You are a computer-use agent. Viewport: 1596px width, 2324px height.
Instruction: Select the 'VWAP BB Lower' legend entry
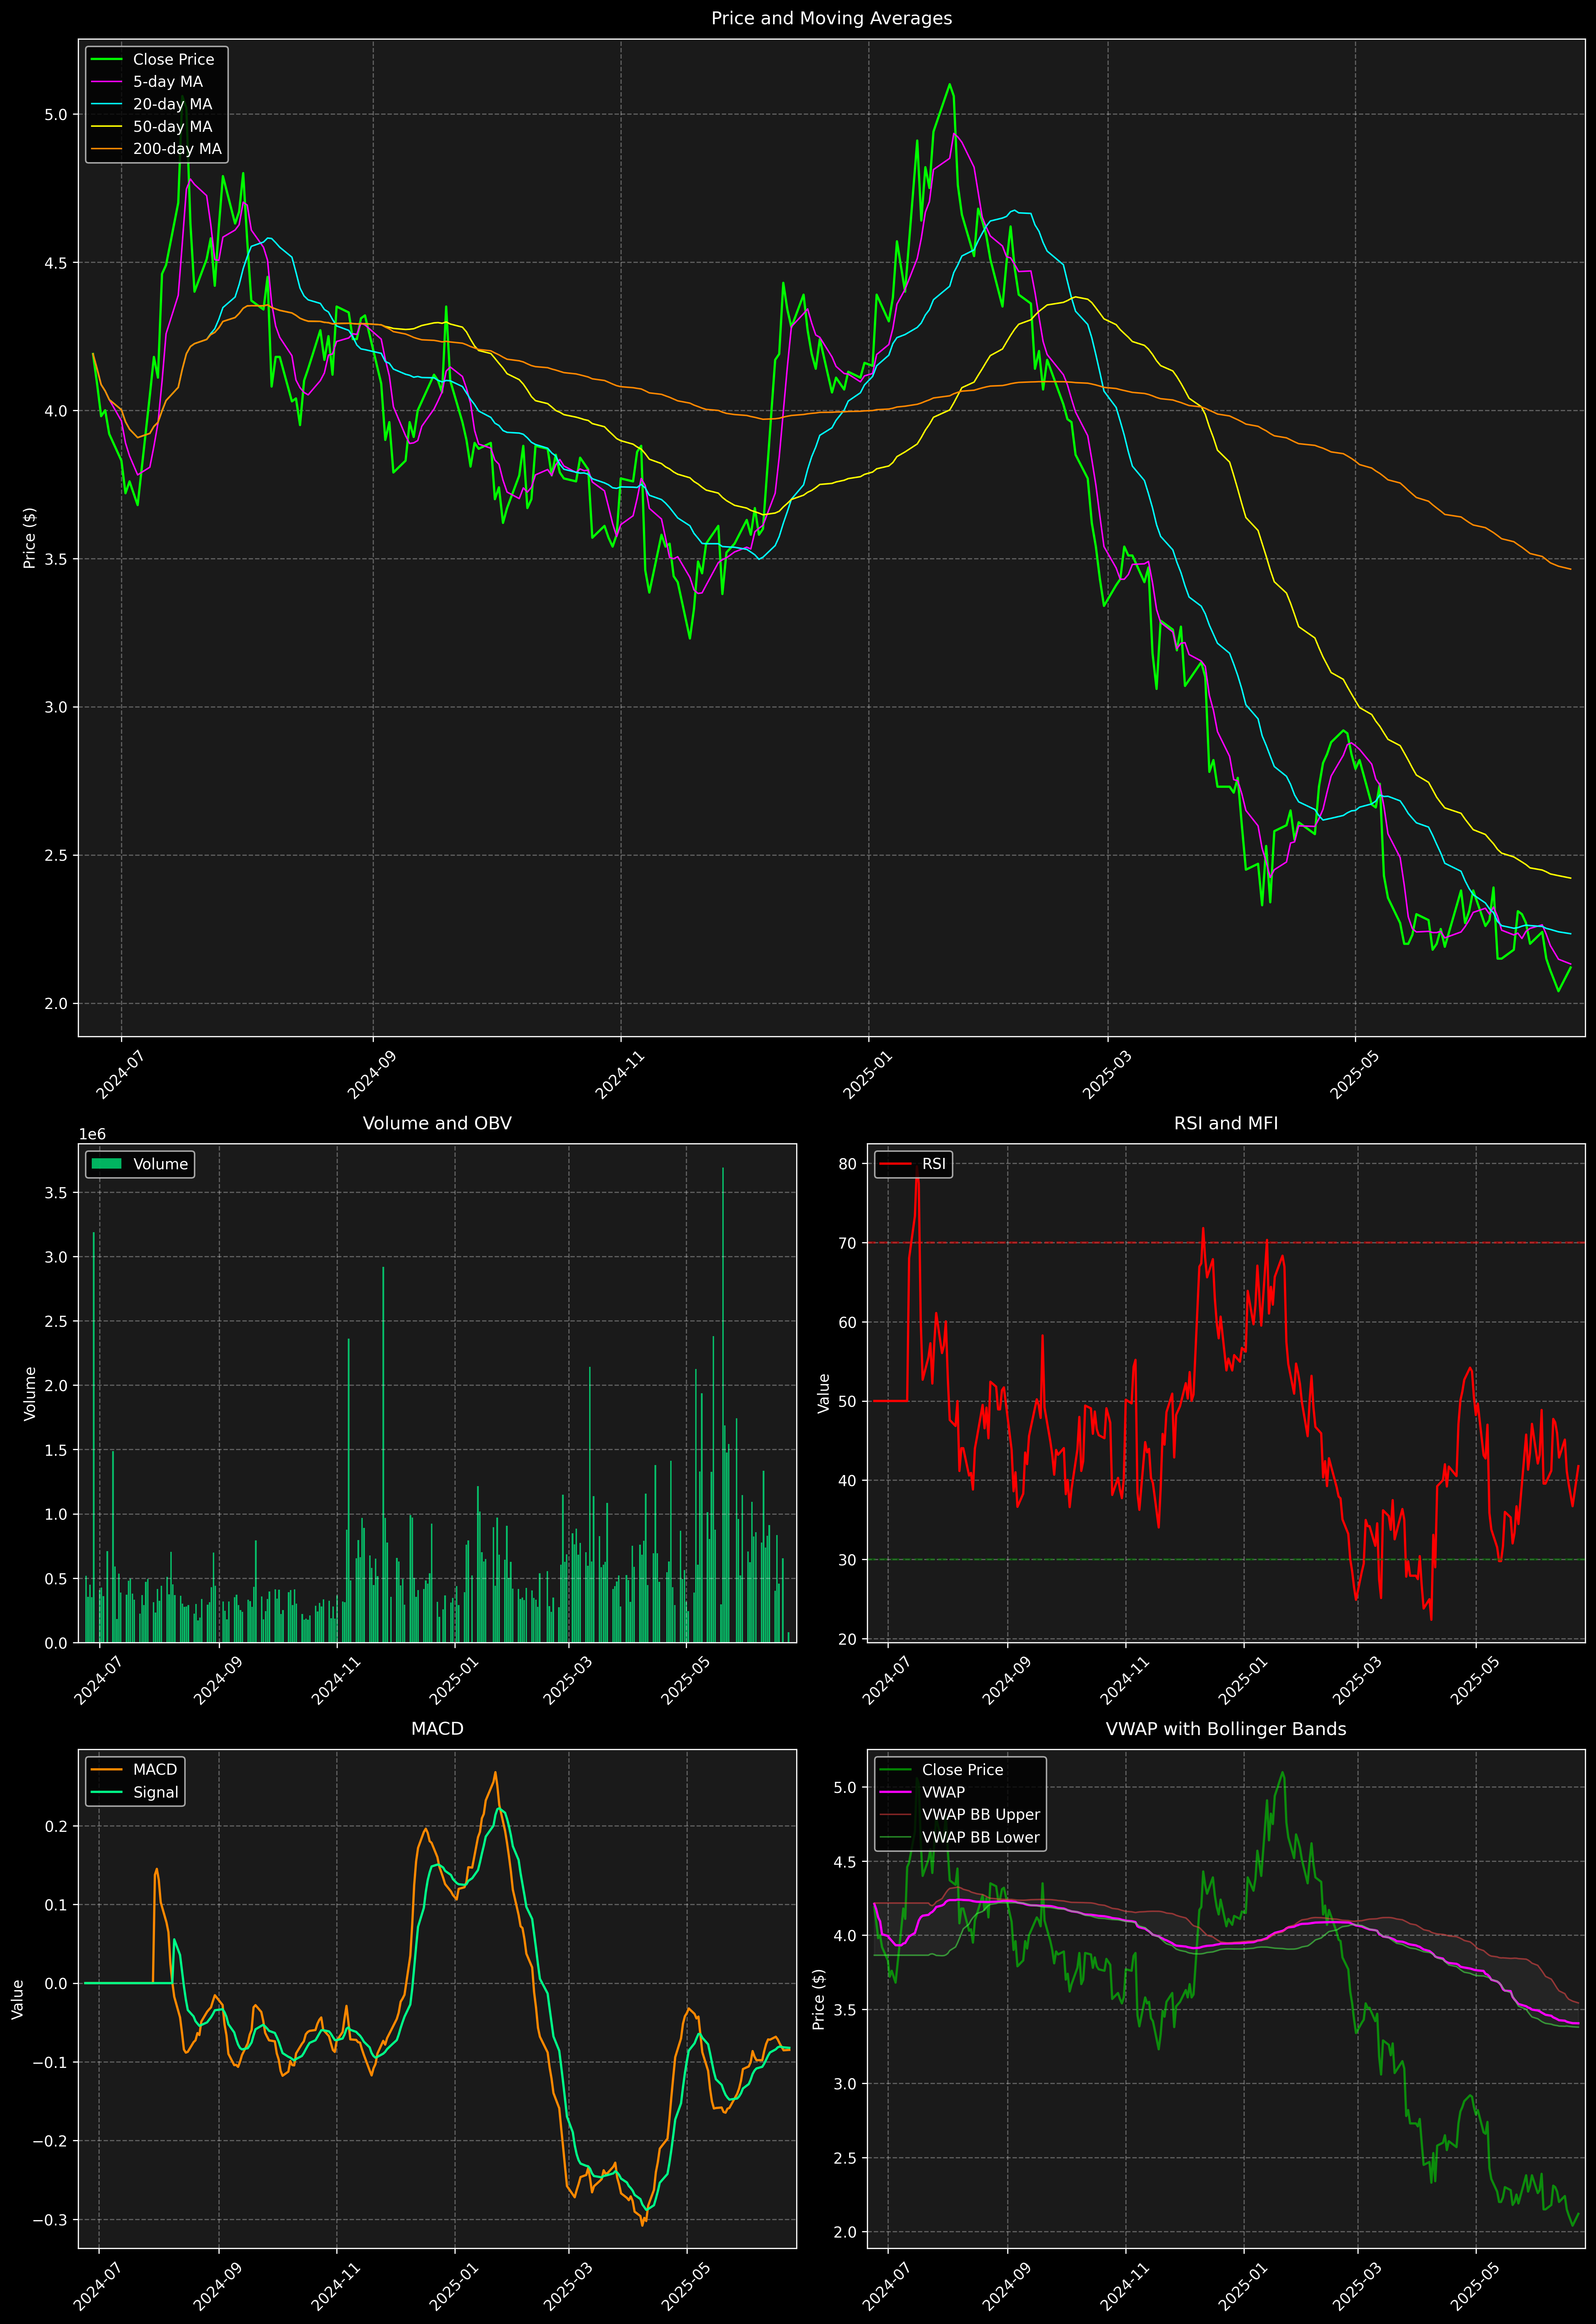pos(960,1837)
